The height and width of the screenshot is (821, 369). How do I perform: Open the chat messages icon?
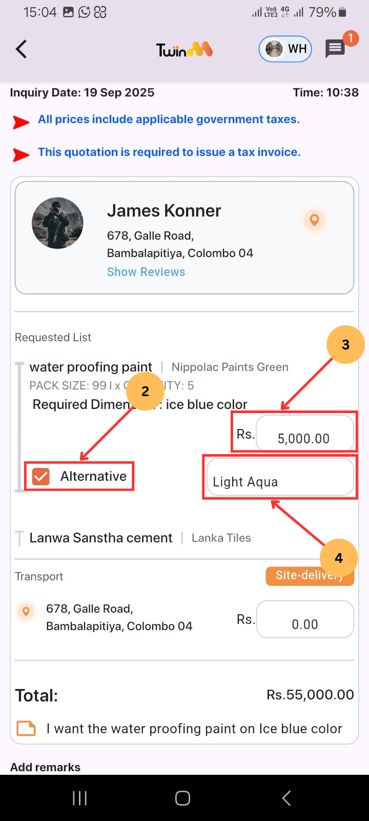(x=335, y=49)
